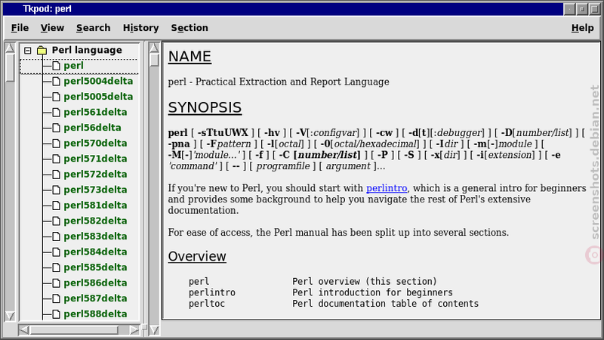Click the tree vertical scrollbar thumb

tap(10, 67)
